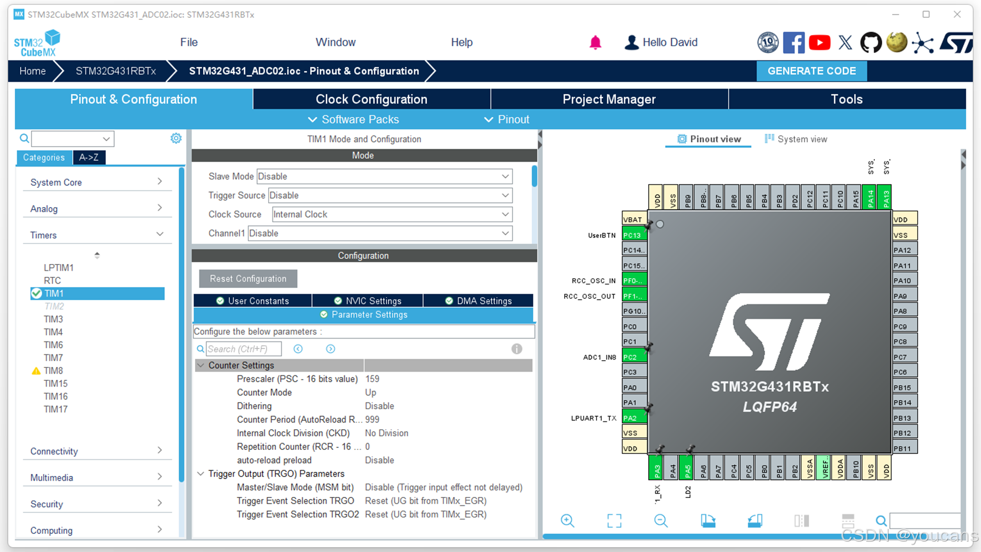Open the Clock Source dropdown

pos(392,214)
